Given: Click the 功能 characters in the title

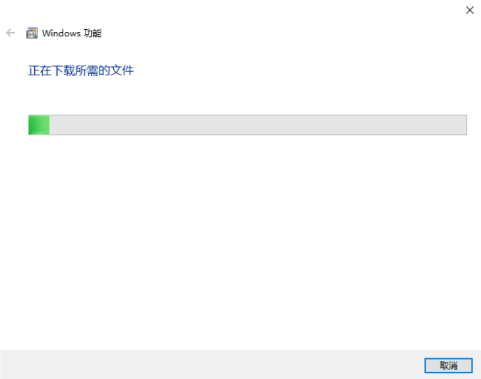Looking at the screenshot, I should [92, 33].
